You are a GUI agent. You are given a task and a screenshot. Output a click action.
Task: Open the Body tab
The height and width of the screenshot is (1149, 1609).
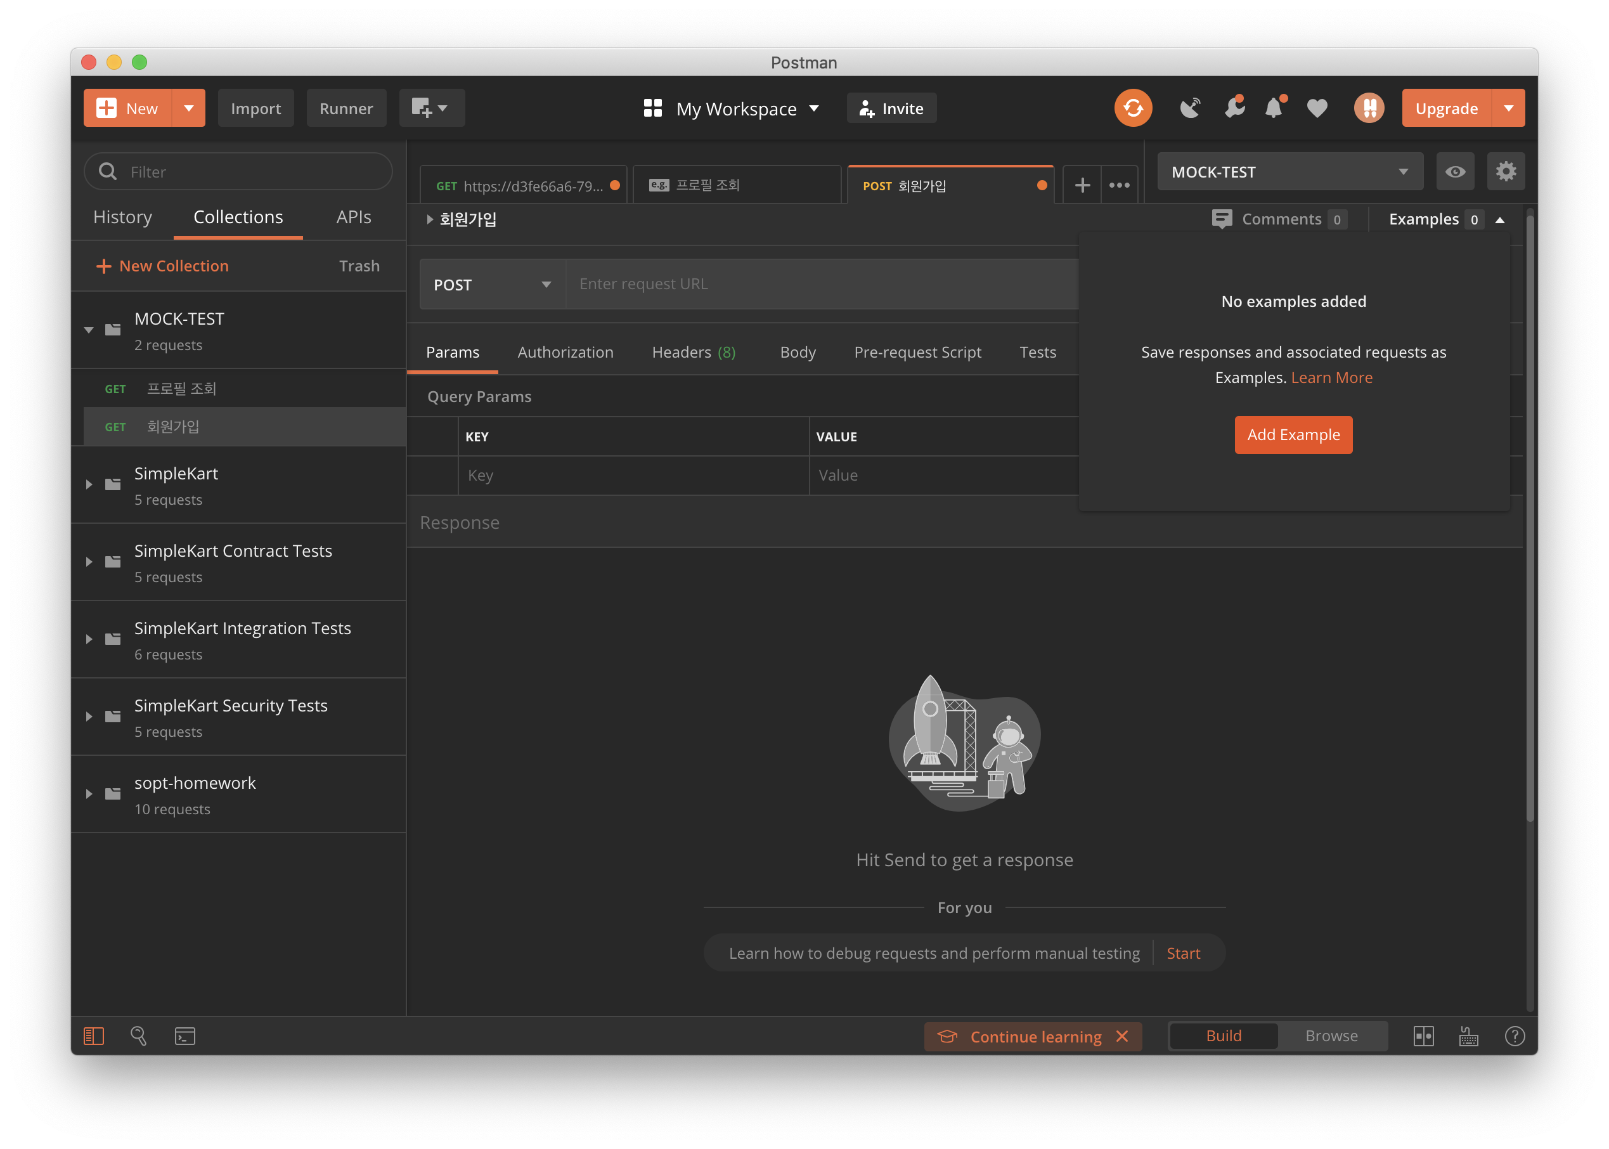797,353
